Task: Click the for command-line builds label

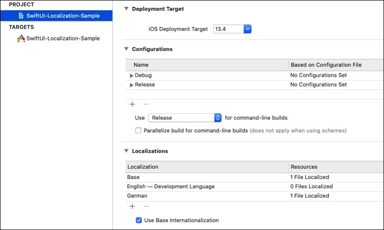Action: pyautogui.click(x=256, y=117)
